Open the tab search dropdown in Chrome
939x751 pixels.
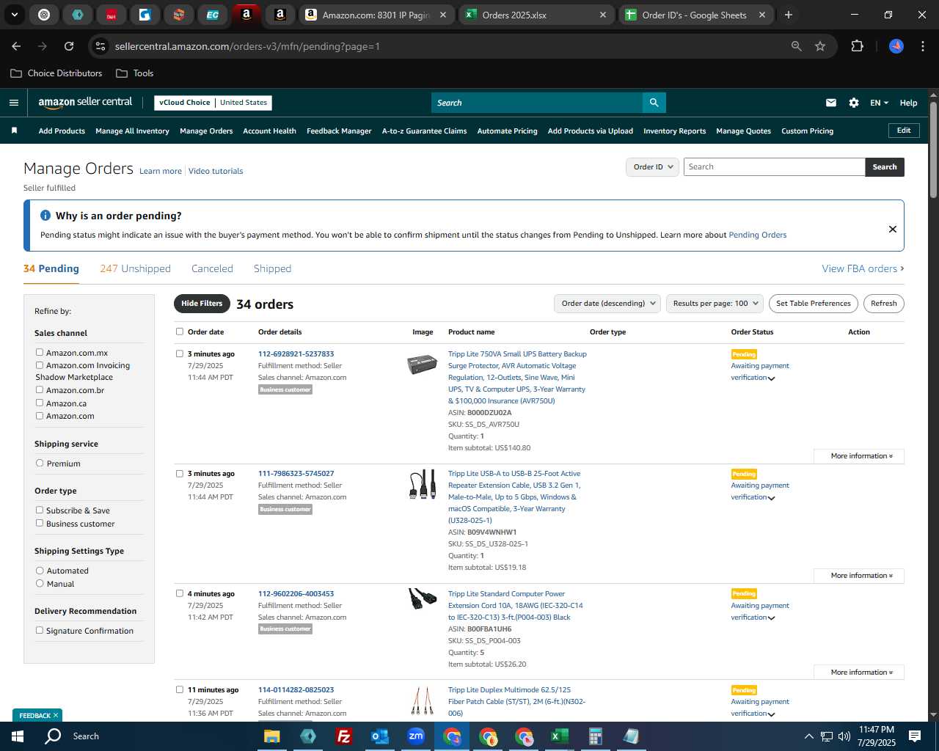click(14, 15)
